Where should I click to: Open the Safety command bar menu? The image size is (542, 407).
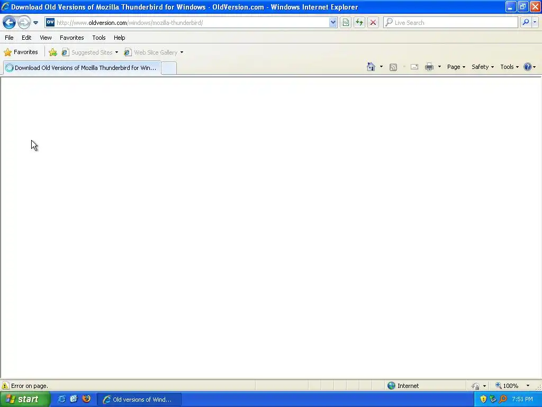pyautogui.click(x=483, y=67)
